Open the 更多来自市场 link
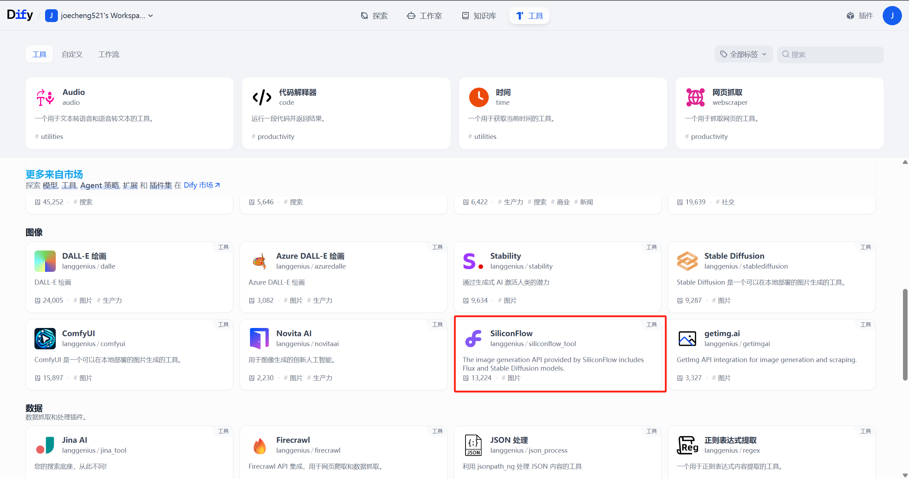This screenshot has width=909, height=479. click(x=54, y=174)
